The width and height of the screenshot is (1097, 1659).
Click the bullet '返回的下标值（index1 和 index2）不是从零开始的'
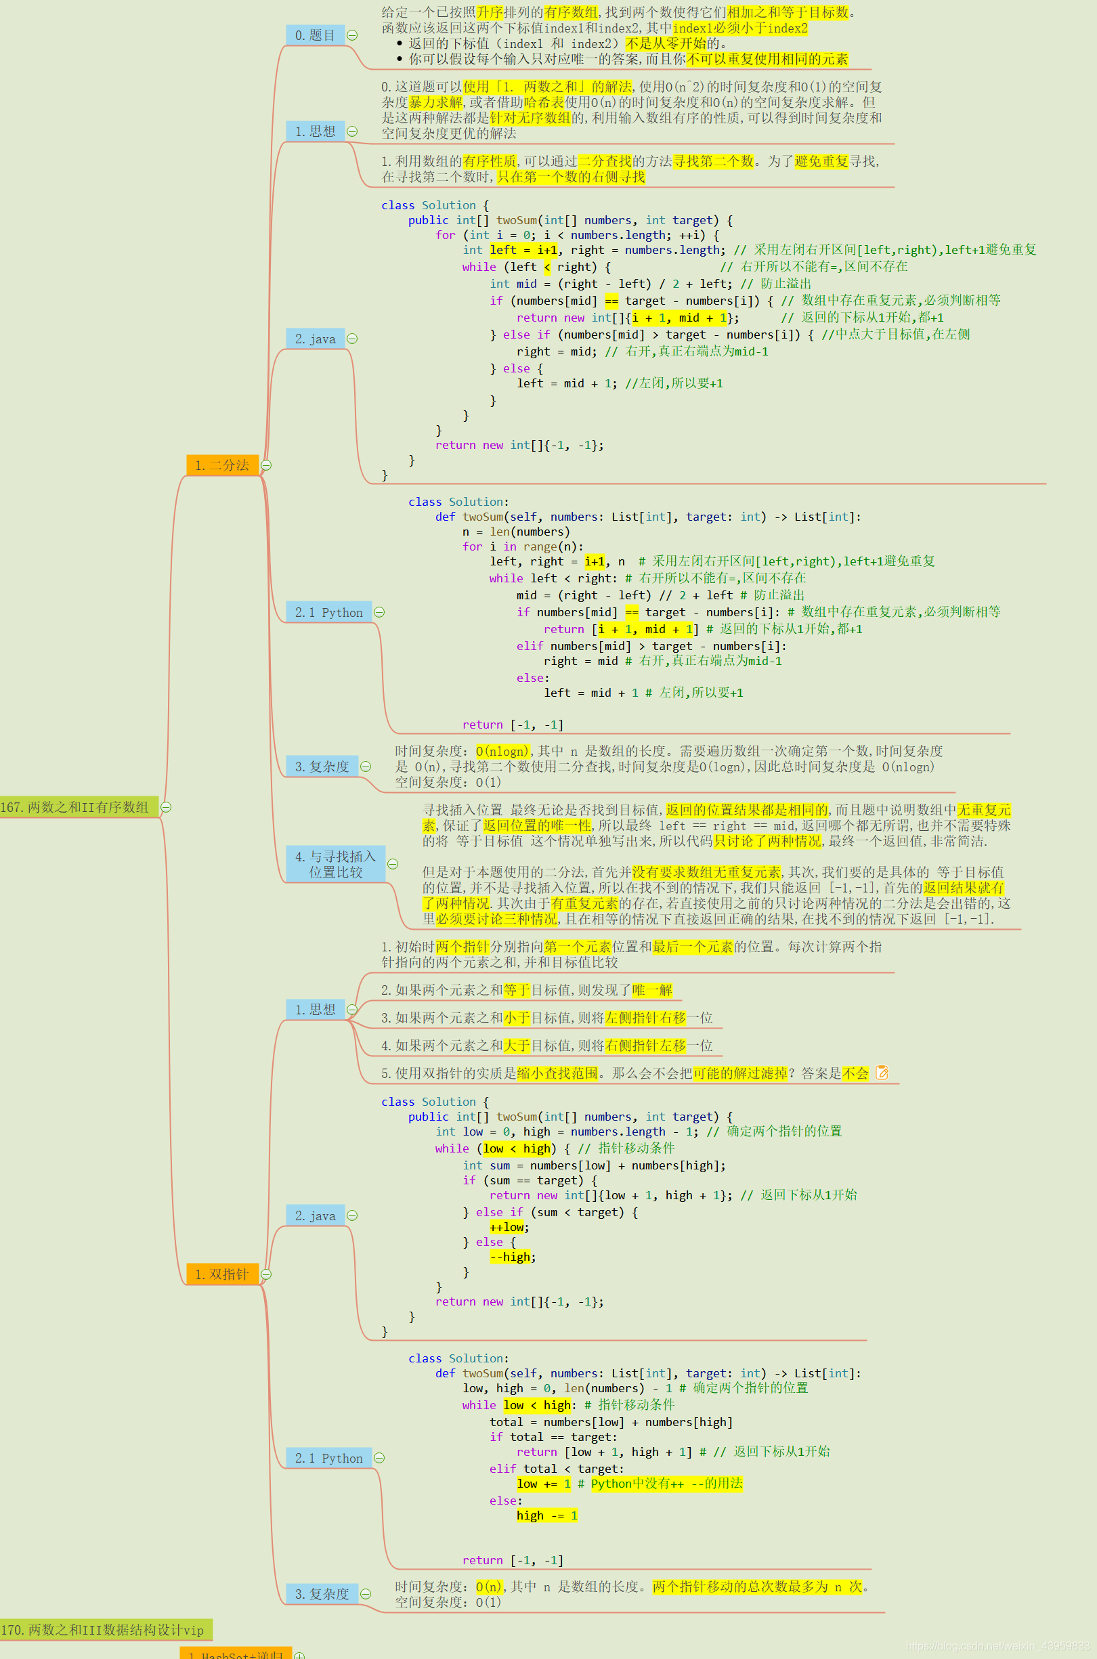coord(567,43)
